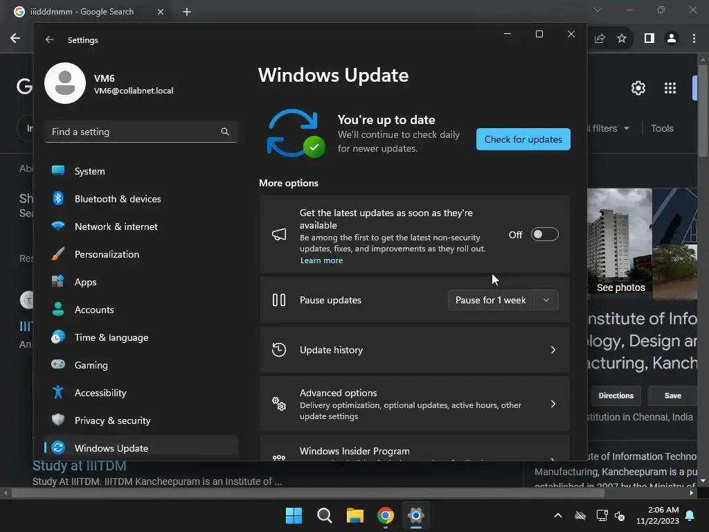
Task: Open a new Chrome tab with plus
Action: click(x=187, y=12)
